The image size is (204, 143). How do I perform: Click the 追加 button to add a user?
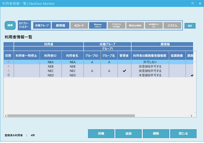pyautogui.click(x=128, y=133)
